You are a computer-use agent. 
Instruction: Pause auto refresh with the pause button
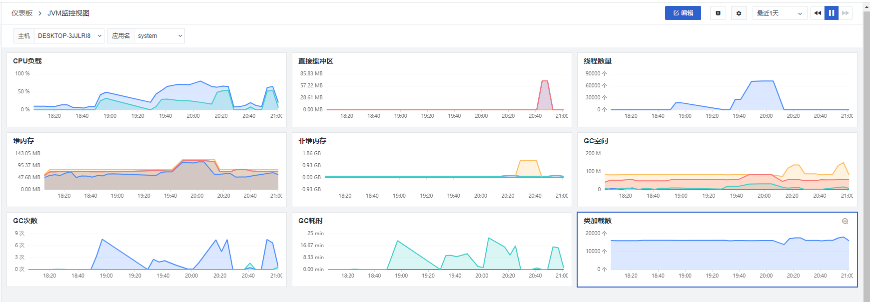click(x=832, y=13)
